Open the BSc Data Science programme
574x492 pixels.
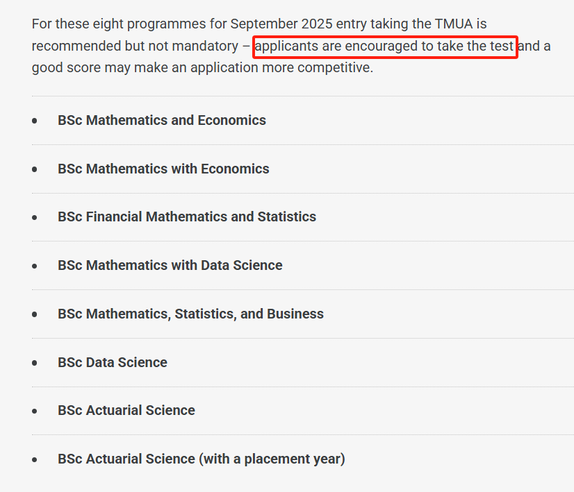pos(112,362)
